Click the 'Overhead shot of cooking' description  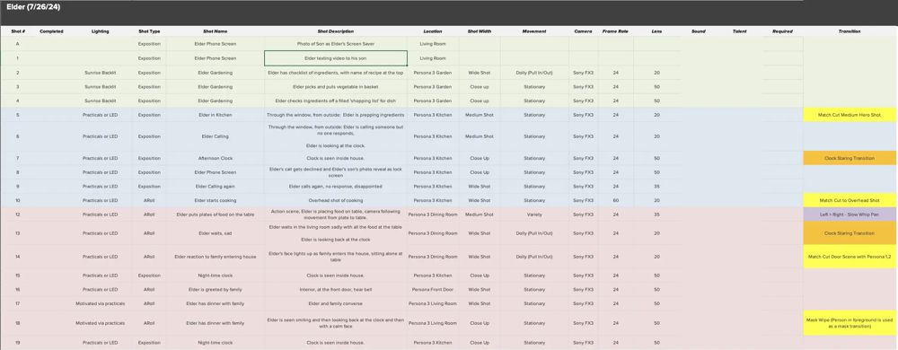coord(336,201)
